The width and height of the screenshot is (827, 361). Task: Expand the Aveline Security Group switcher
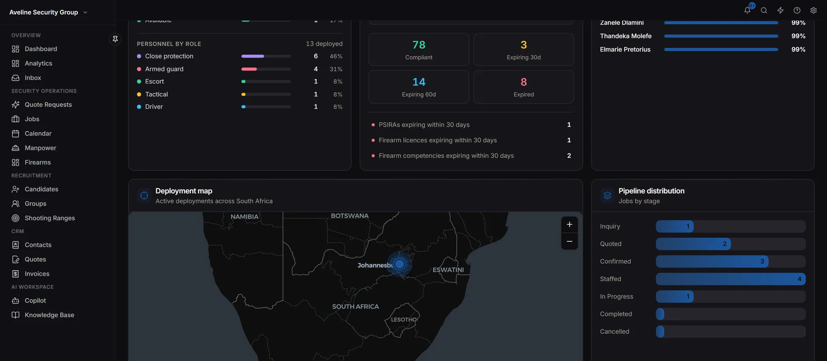[48, 12]
